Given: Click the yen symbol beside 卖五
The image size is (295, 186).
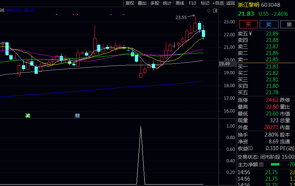Looking at the screenshot, I should (250, 34).
